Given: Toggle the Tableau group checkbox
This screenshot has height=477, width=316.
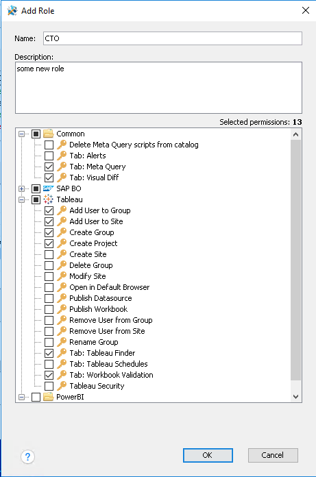Looking at the screenshot, I should (x=36, y=199).
